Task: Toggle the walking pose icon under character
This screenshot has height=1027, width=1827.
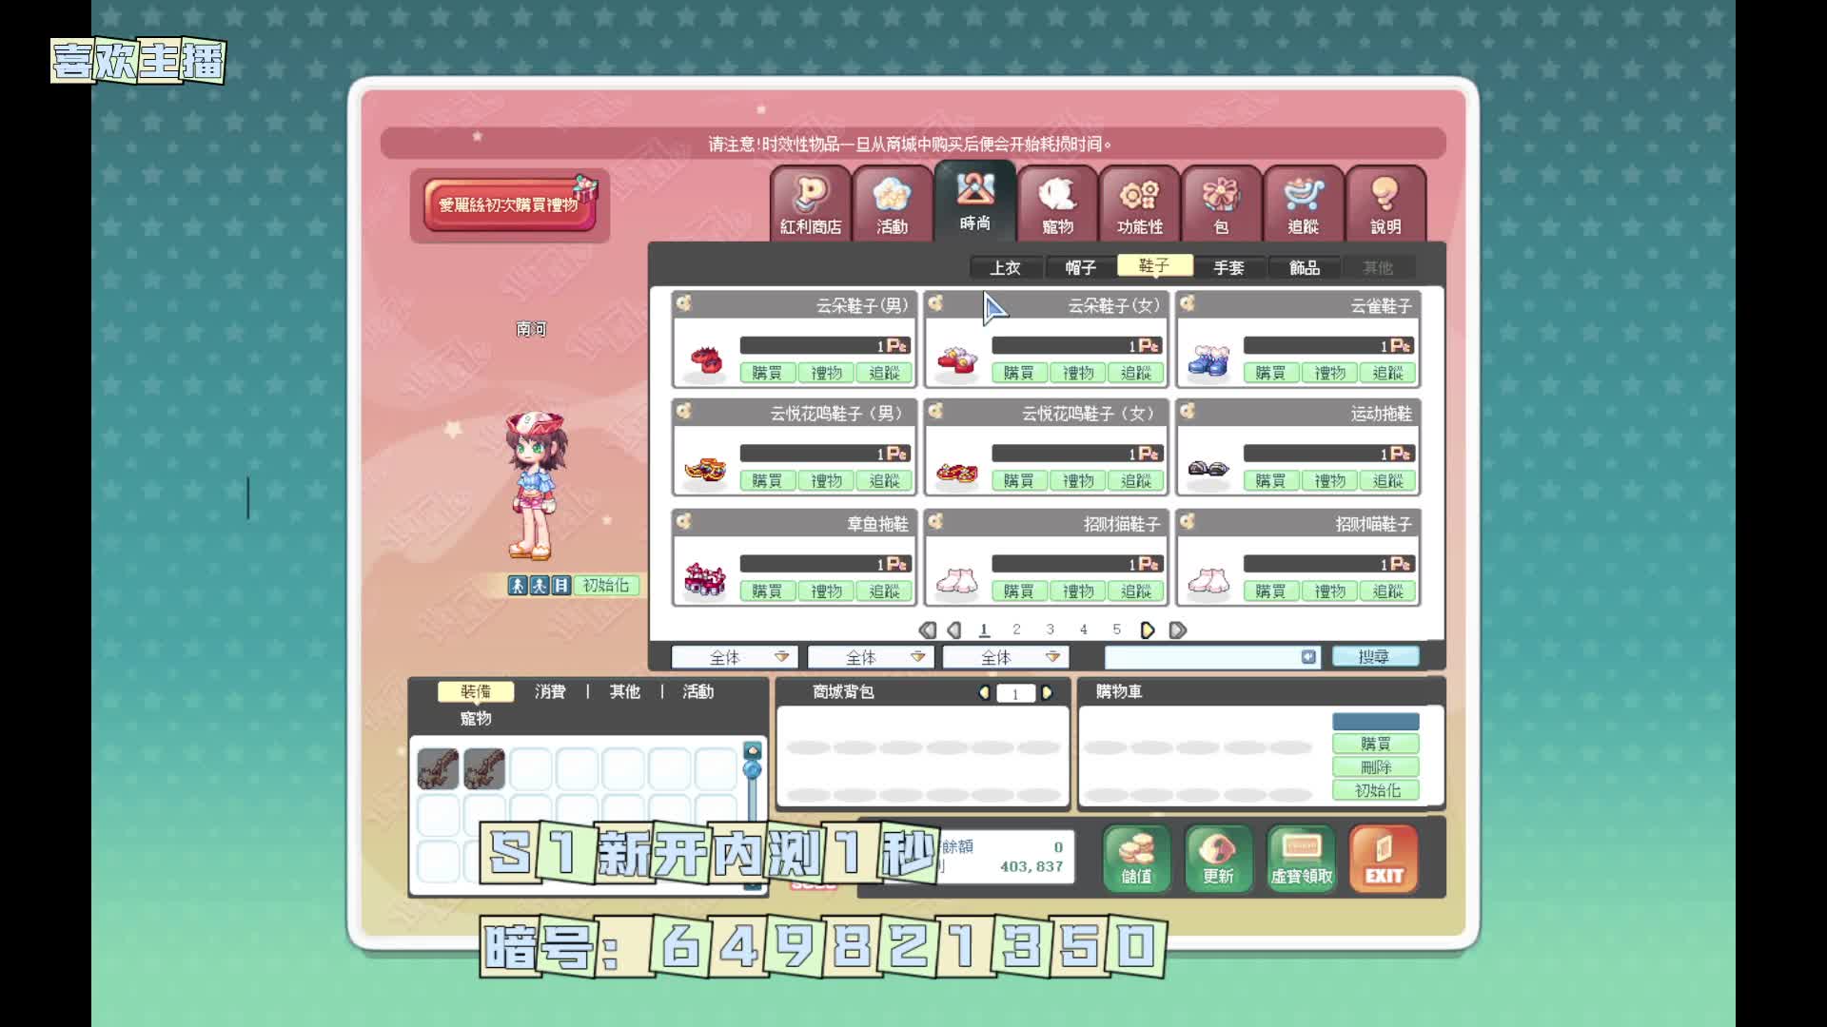Action: (x=539, y=586)
